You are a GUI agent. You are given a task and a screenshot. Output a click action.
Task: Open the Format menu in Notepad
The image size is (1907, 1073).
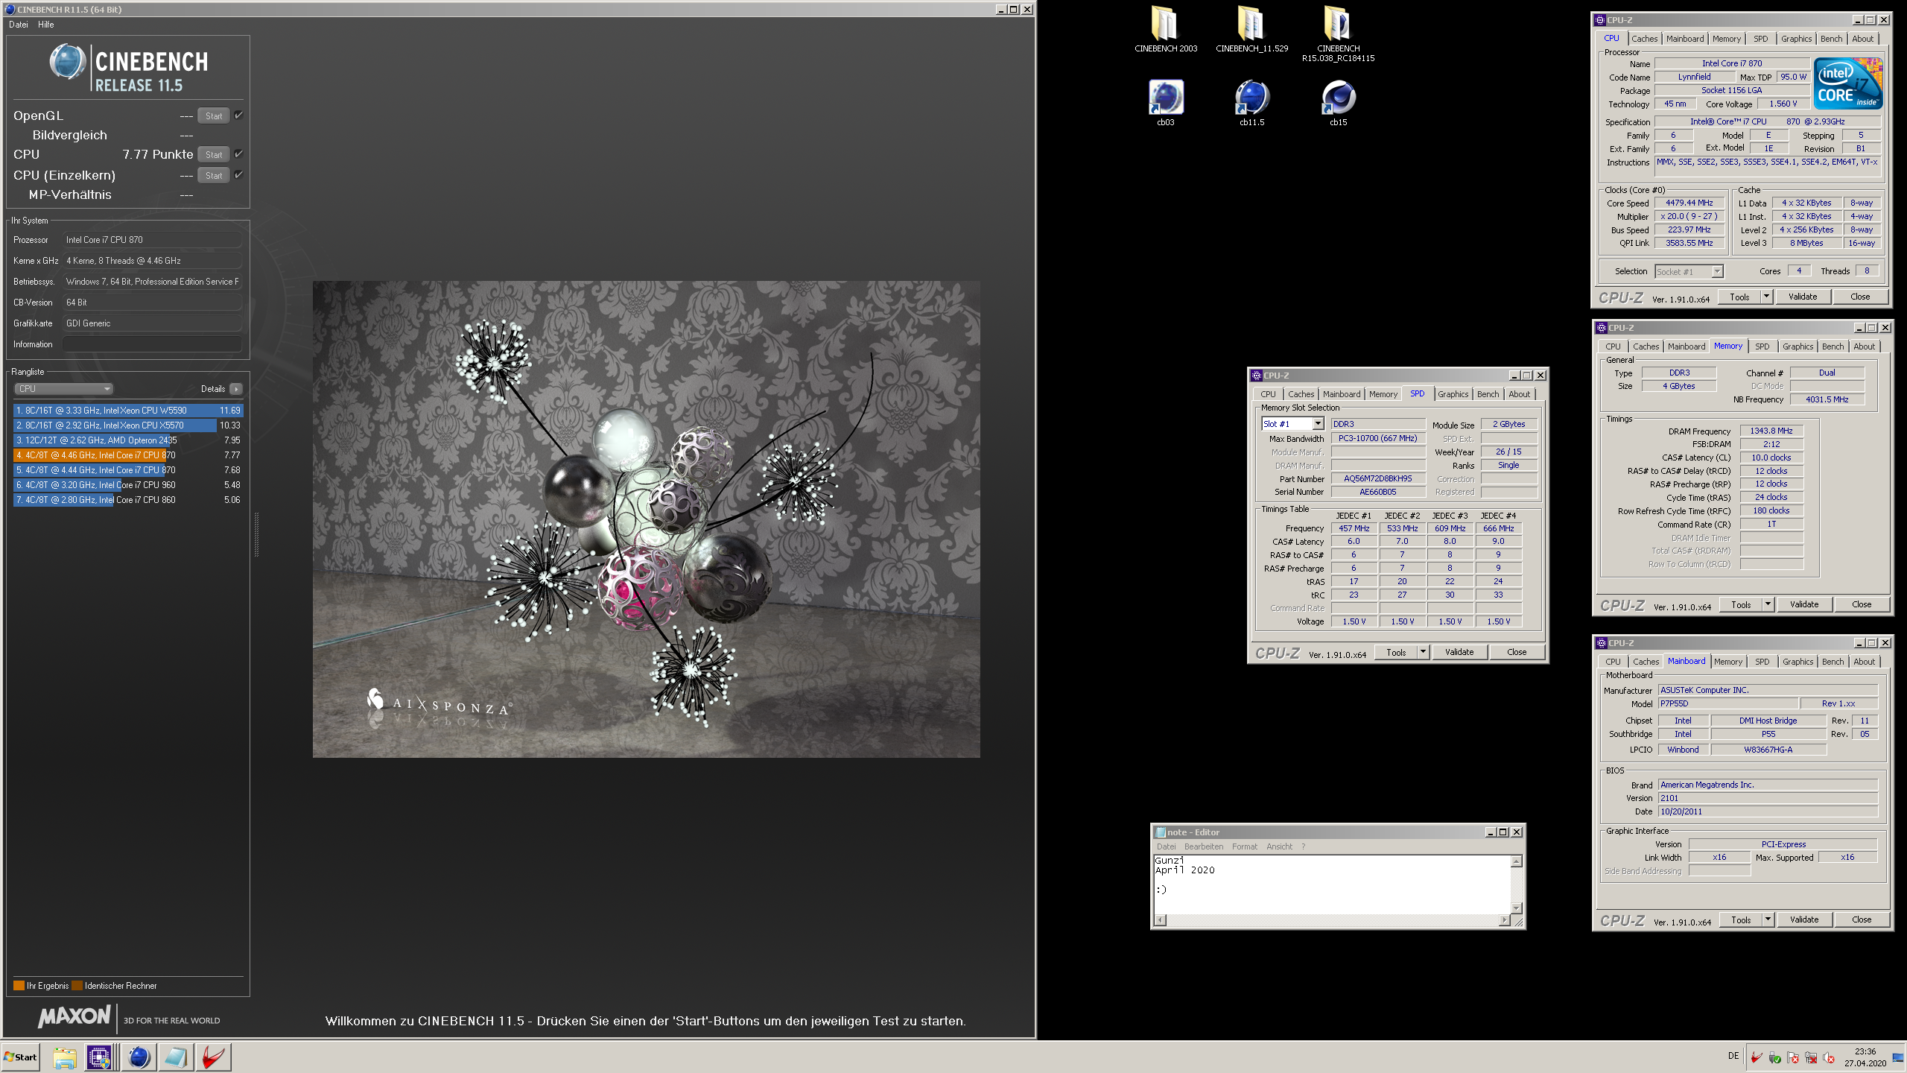tap(1244, 846)
